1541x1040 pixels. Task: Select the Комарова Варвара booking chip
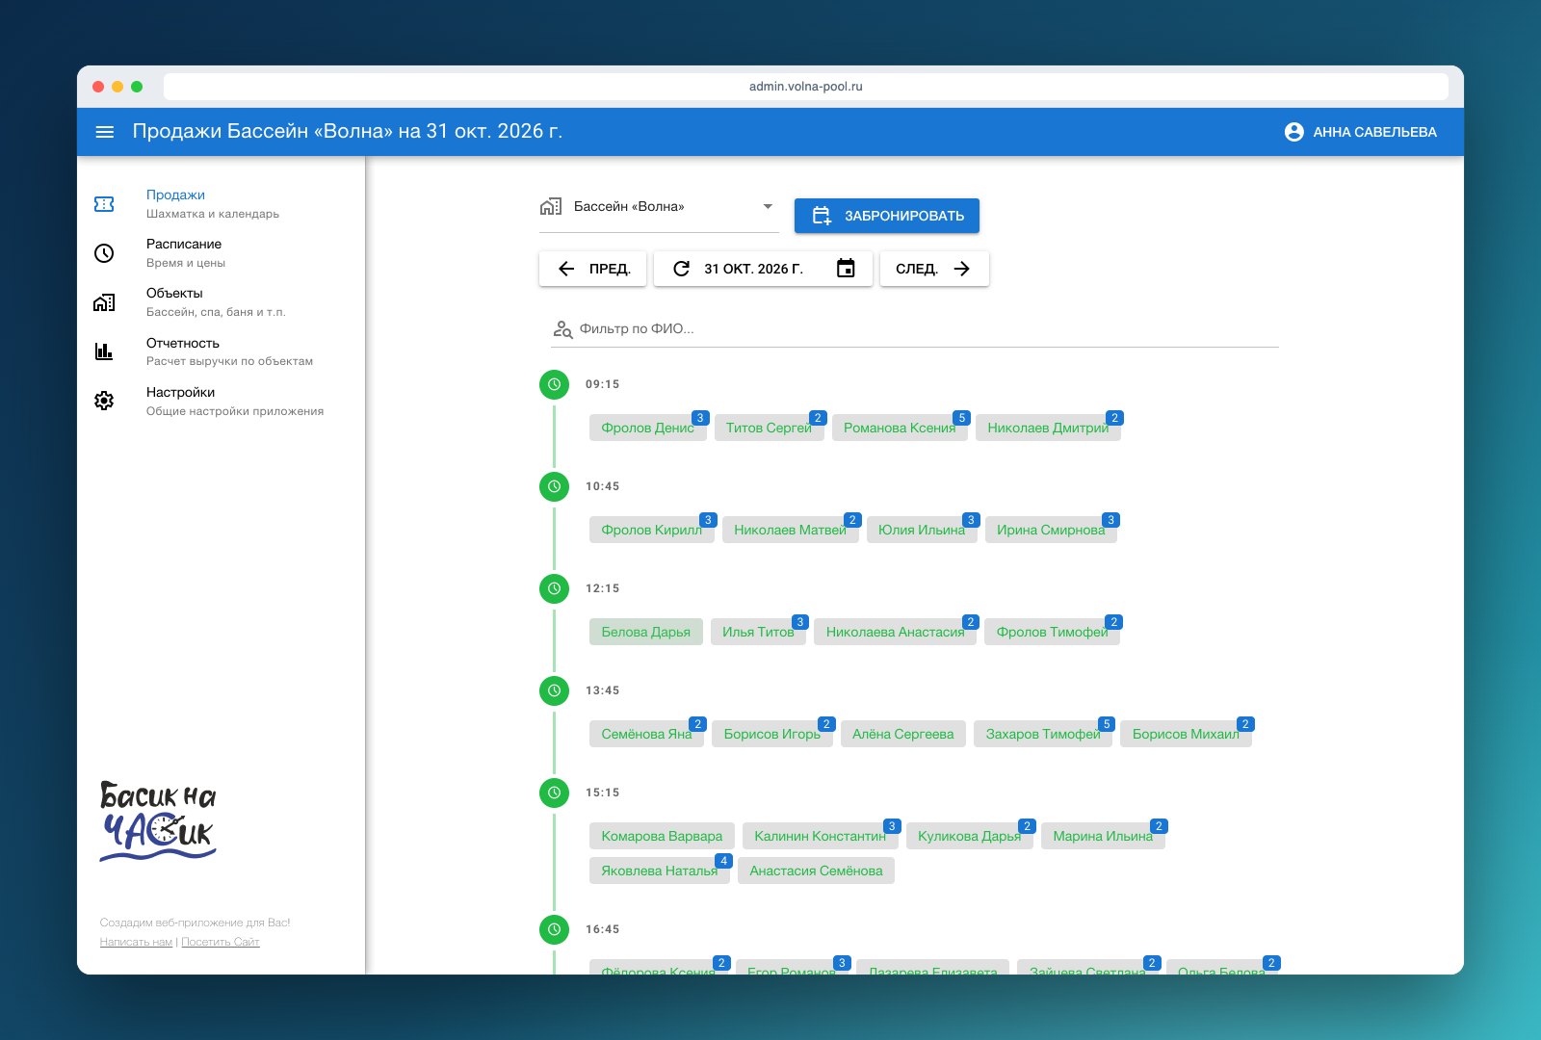(x=662, y=836)
